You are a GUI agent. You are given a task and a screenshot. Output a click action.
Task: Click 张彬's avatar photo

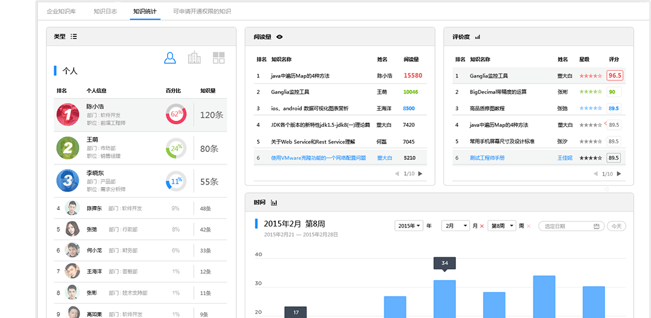click(x=73, y=293)
